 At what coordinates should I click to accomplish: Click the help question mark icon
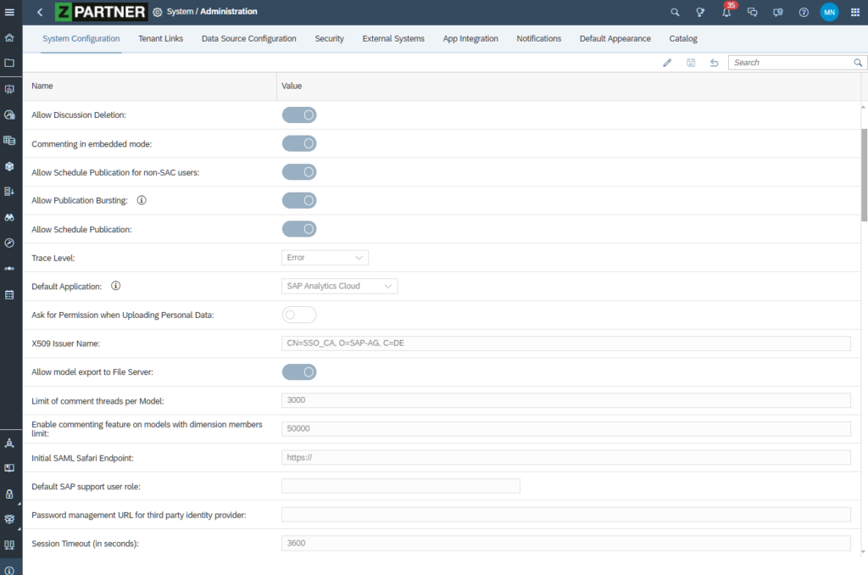(804, 13)
